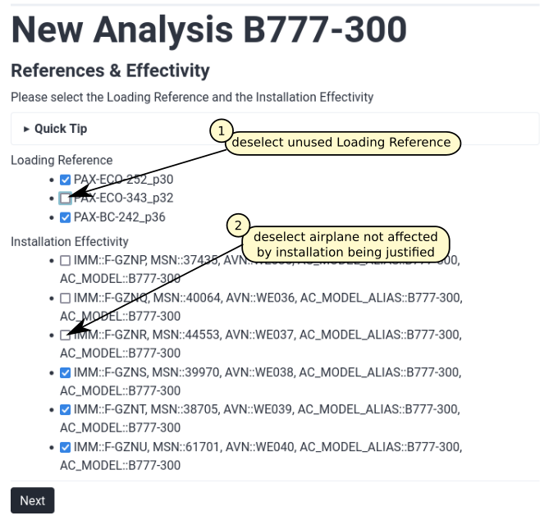549x520 pixels.
Task: Check the F-GZNR MSN 44553 checkbox
Action: tap(66, 335)
